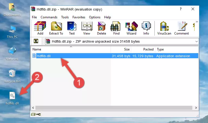This screenshot has height=123, width=208.
Task: Select the Recycle Bin desktop icon
Action: pyautogui.click(x=12, y=76)
